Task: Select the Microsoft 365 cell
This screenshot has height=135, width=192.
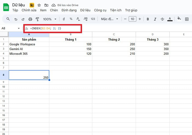Action: (x=29, y=54)
